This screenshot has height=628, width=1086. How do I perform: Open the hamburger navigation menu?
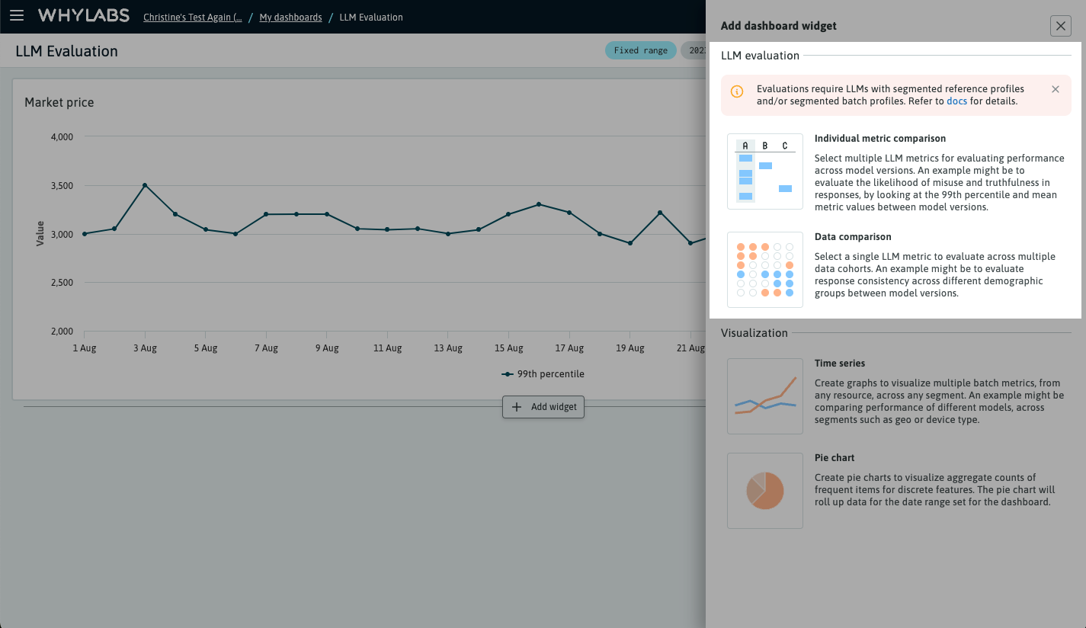pyautogui.click(x=17, y=15)
